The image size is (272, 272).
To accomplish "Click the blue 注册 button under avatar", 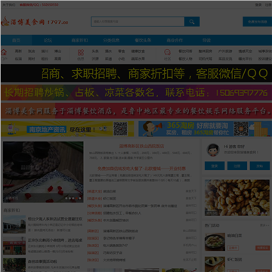I will 237,166.
